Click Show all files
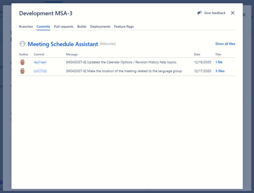Screen dimensions: 254x193 [225, 44]
